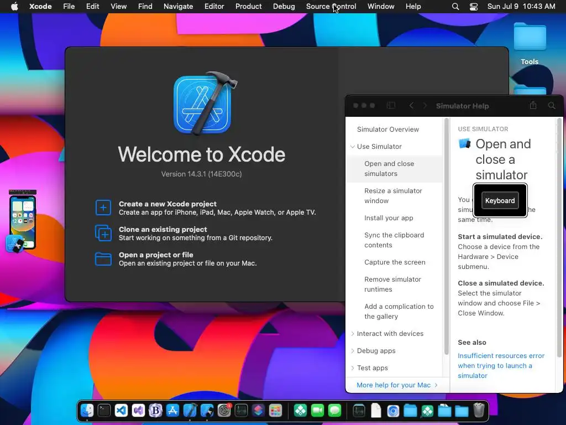This screenshot has width=566, height=425.
Task: Open the Product menu
Action: [248, 7]
